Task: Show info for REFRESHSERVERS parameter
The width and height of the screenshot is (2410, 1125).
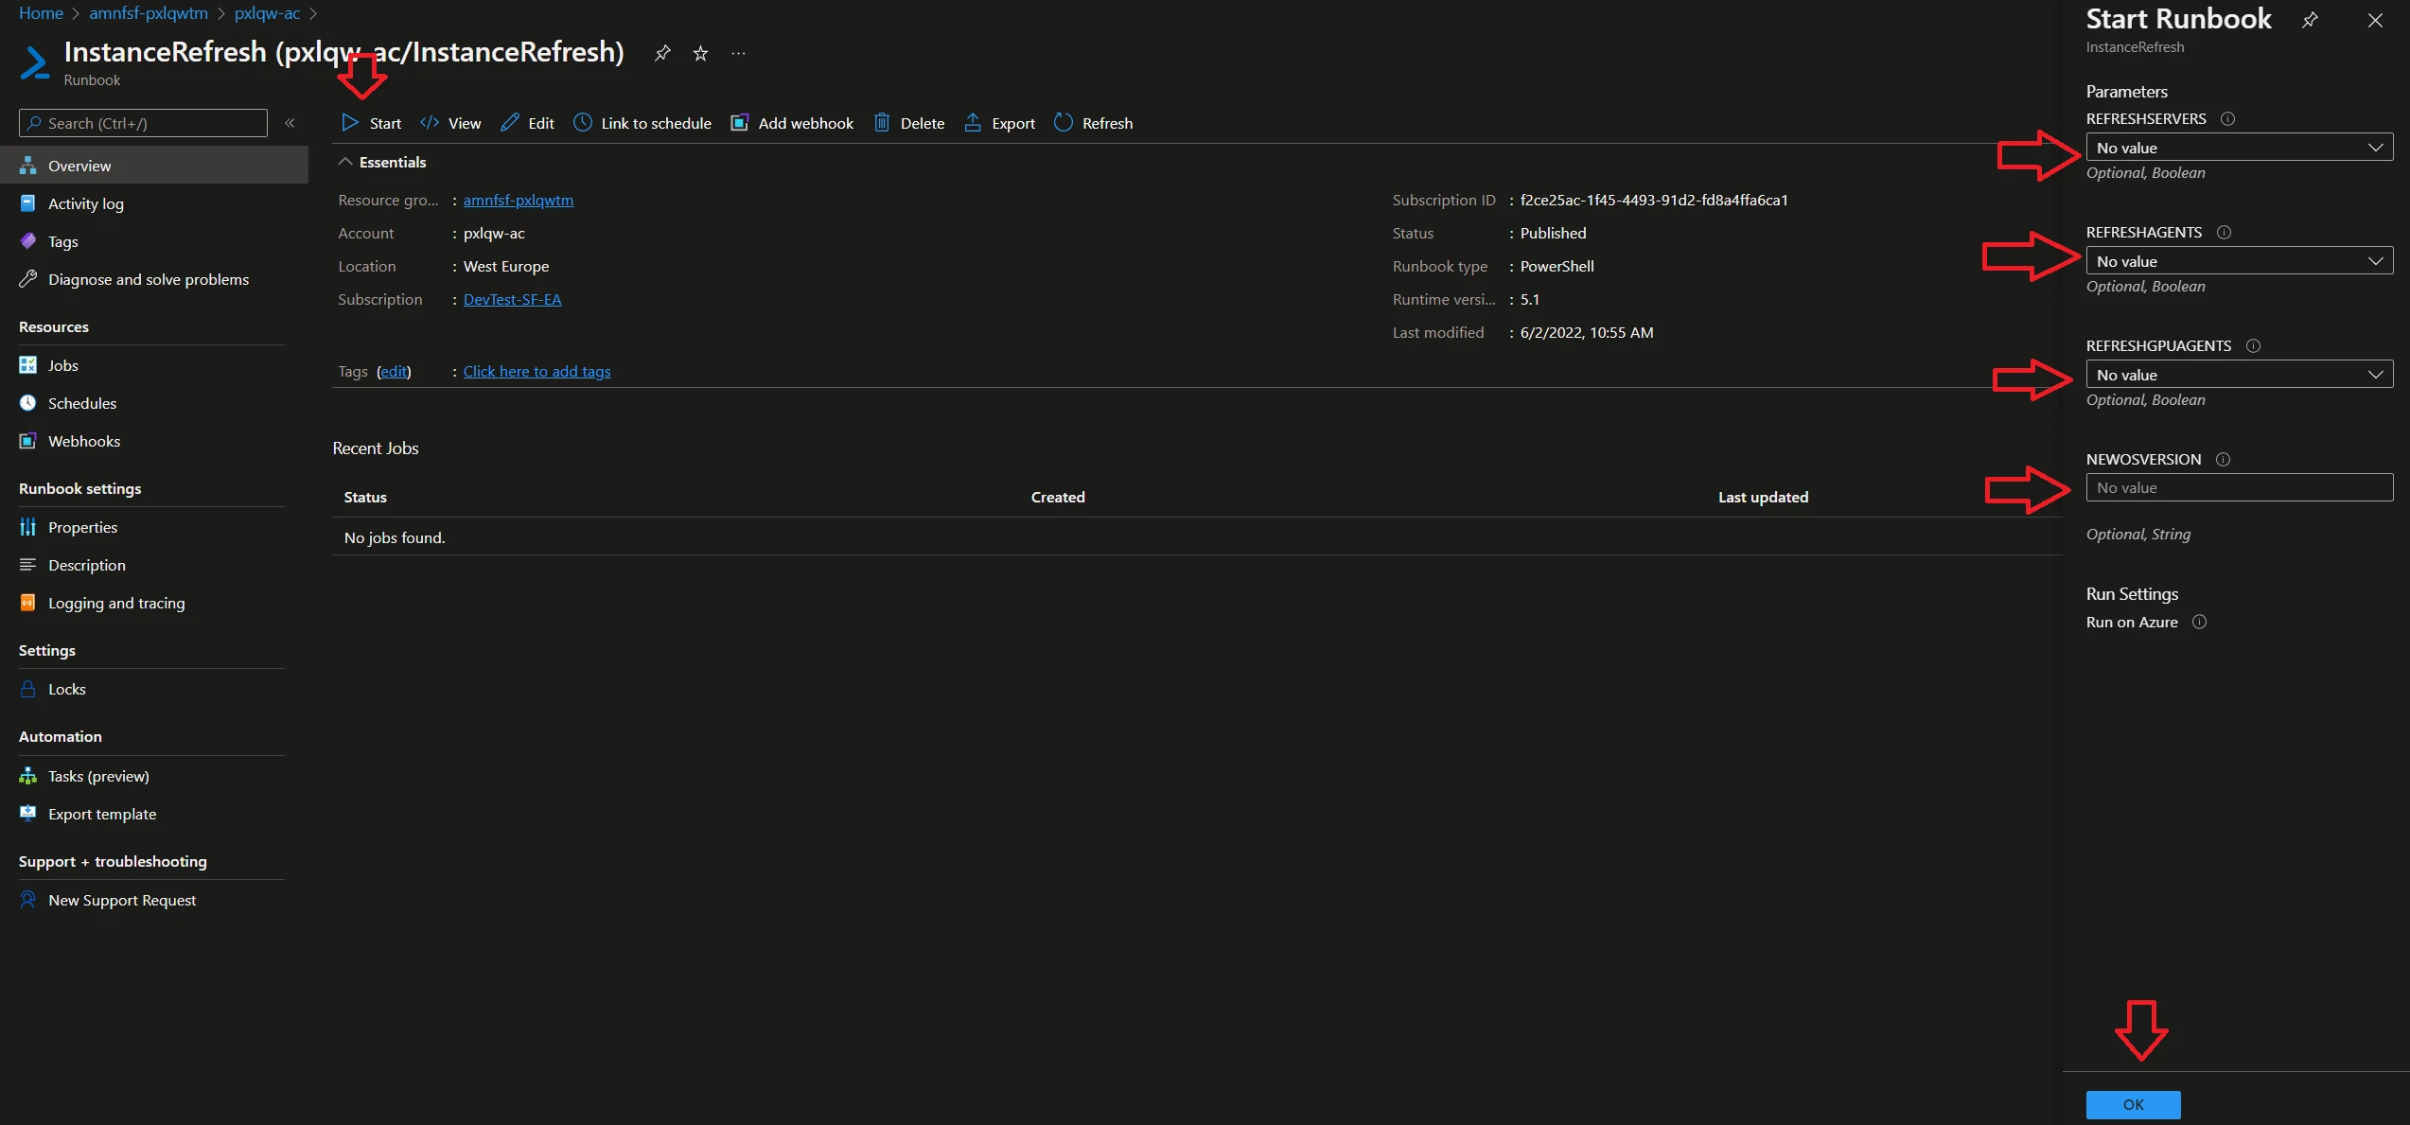Action: tap(2227, 119)
